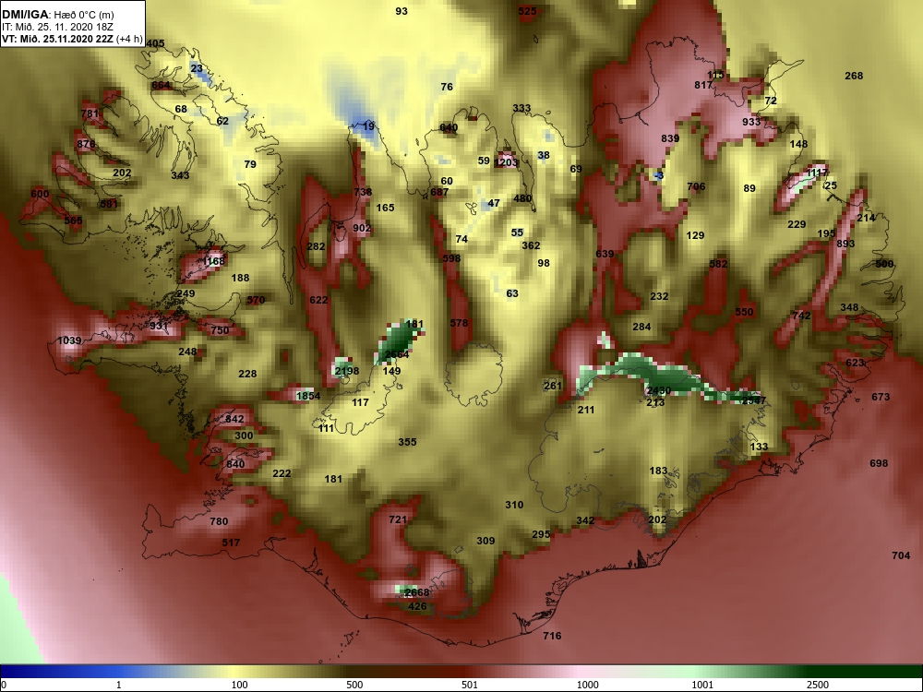Click the 501 label on the color scale
923x692 pixels.
tap(470, 685)
